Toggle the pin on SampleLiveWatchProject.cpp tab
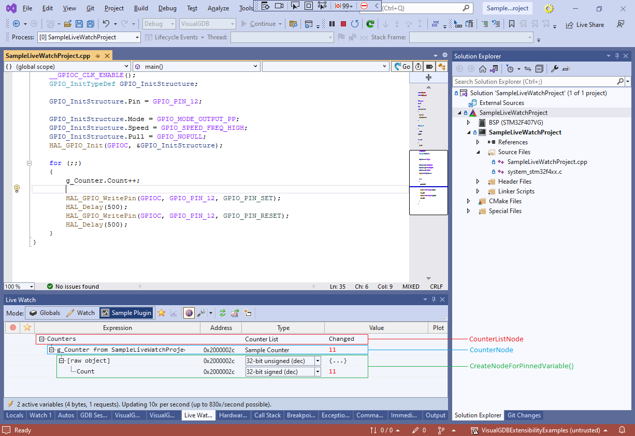The image size is (635, 436). 97,56
